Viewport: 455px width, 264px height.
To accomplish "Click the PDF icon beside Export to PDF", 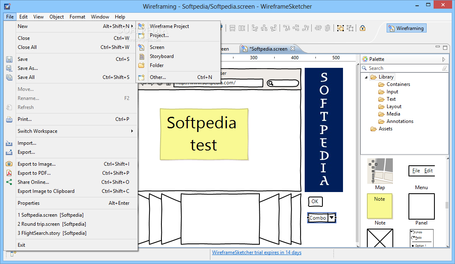I will (x=9, y=173).
